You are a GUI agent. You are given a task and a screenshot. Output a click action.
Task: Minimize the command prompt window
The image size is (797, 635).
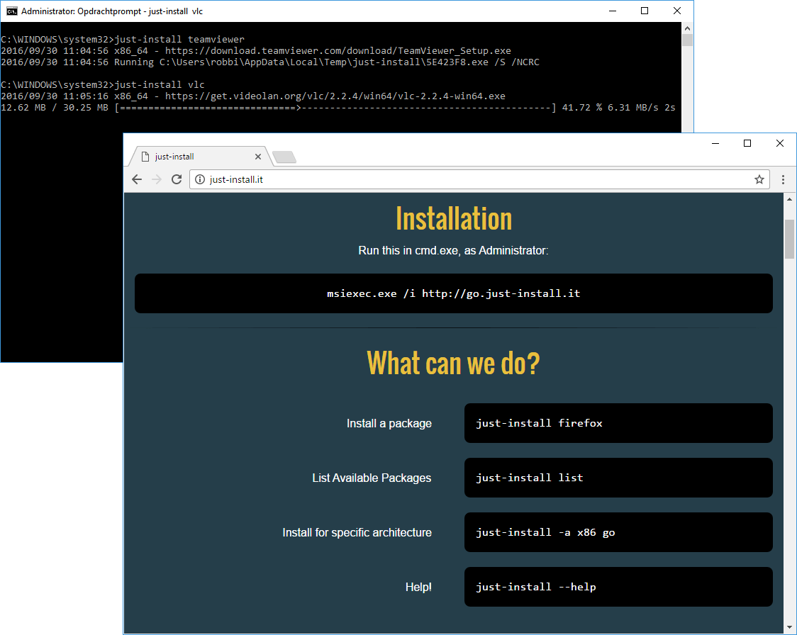tap(612, 11)
